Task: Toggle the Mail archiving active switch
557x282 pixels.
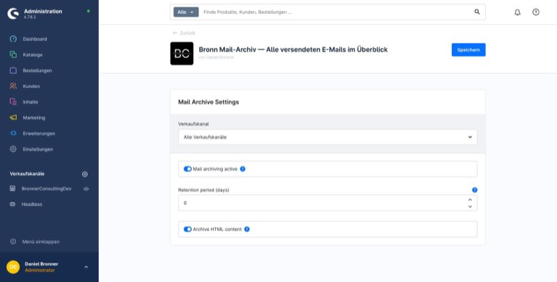Action: [x=187, y=169]
